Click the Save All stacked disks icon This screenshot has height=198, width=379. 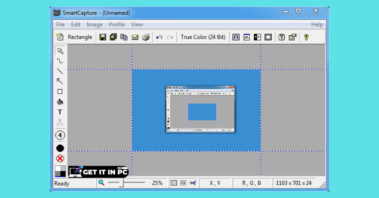click(x=113, y=37)
